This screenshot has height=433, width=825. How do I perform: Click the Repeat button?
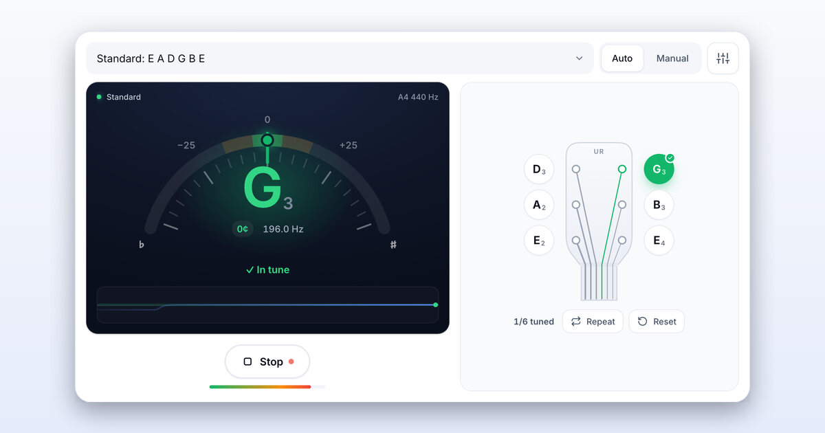click(593, 322)
